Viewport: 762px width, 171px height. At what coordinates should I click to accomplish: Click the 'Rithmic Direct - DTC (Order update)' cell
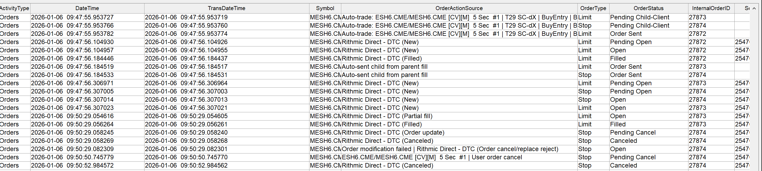click(x=393, y=133)
